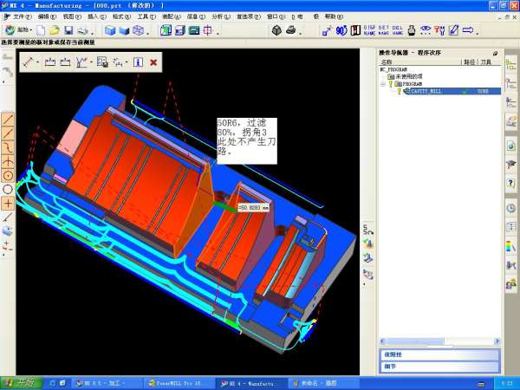Screen dimensions: 520x390
Task: Click the printer icon in top toolbar
Action: (290, 30)
